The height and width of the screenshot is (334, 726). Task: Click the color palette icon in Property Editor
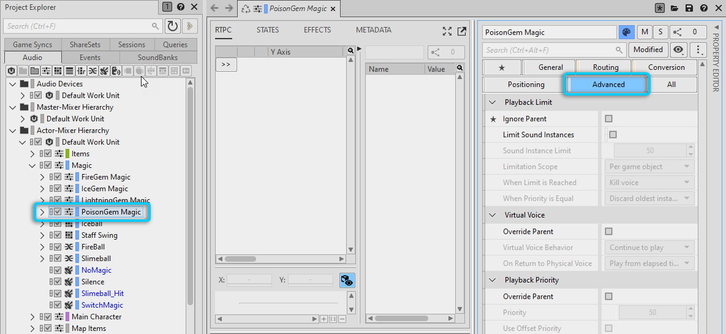[626, 32]
